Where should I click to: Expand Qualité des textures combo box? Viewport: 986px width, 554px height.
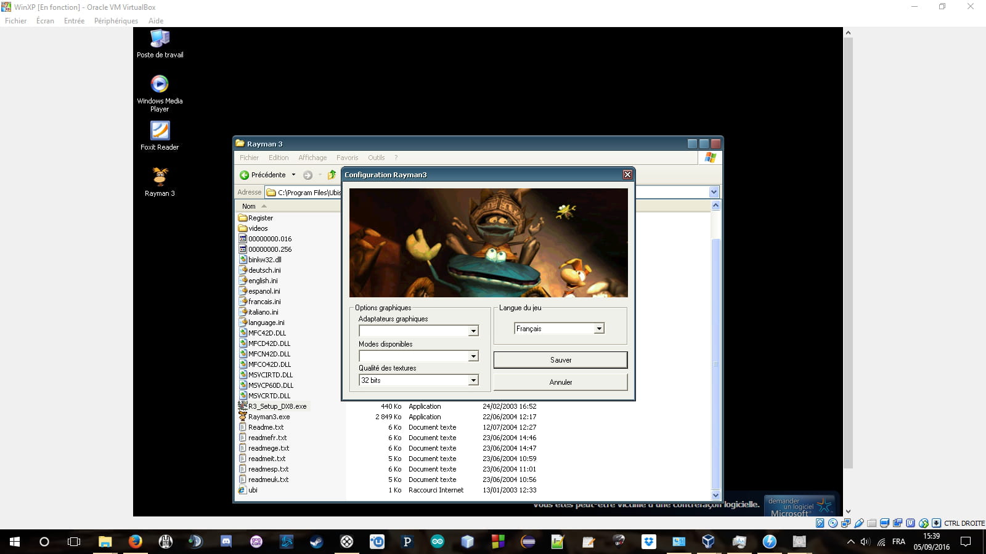click(x=473, y=380)
